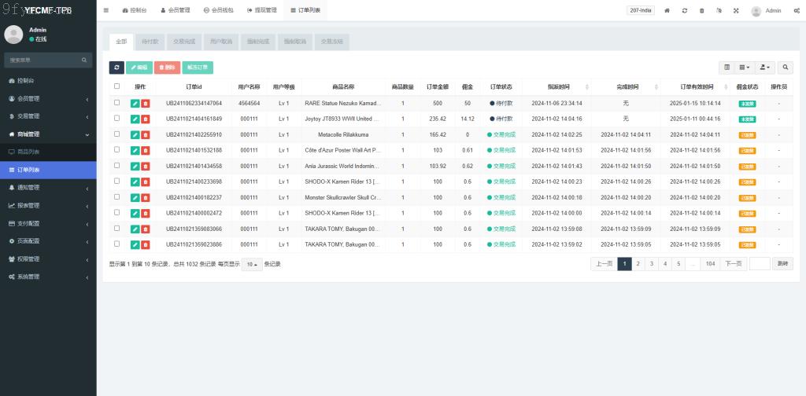The width and height of the screenshot is (806, 396).
Task: Open the search icon in table toolbar
Action: click(786, 68)
